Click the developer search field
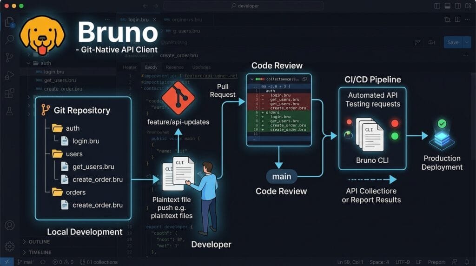The width and height of the screenshot is (476, 266). (x=244, y=6)
